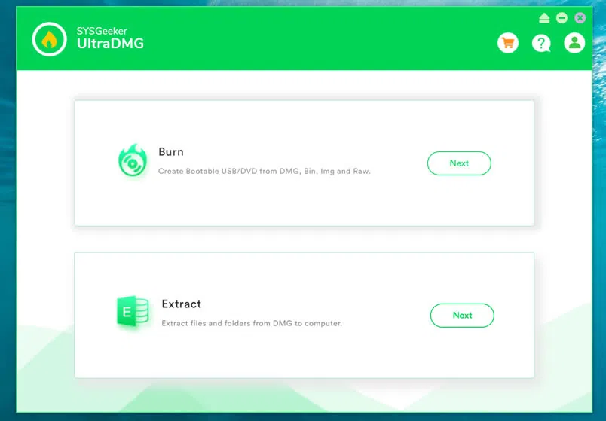Viewport: 606px width, 421px height.
Task: Click the eject icon in the title bar
Action: click(x=544, y=18)
